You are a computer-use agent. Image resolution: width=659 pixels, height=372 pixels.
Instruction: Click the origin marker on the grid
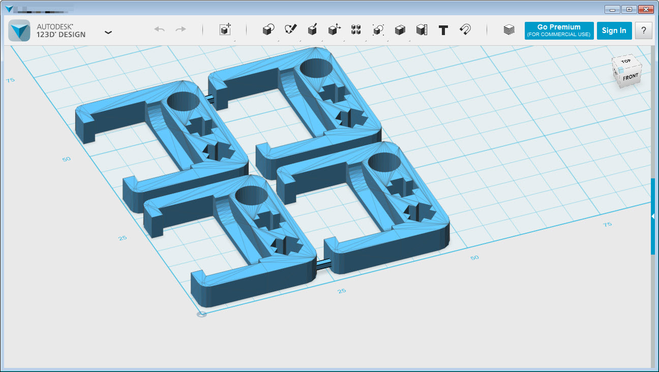point(201,315)
